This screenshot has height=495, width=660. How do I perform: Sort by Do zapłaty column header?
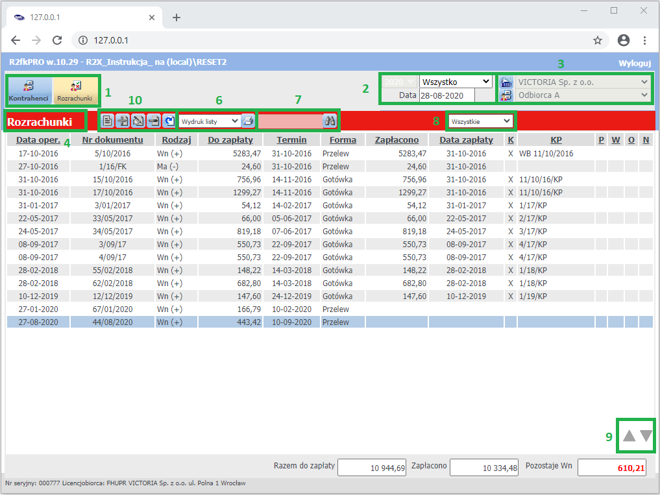[230, 139]
